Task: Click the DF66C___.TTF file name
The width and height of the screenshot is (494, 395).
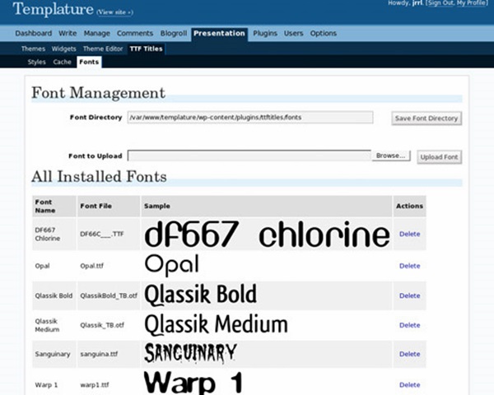Action: [x=102, y=234]
